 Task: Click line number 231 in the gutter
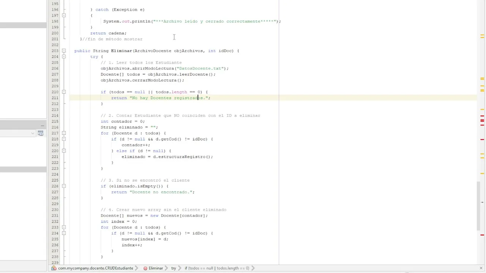point(55,215)
